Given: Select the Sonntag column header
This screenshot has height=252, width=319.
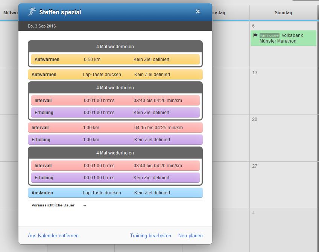Looking at the screenshot, I should pos(283,13).
